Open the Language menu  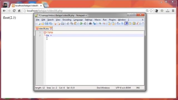(78, 20)
